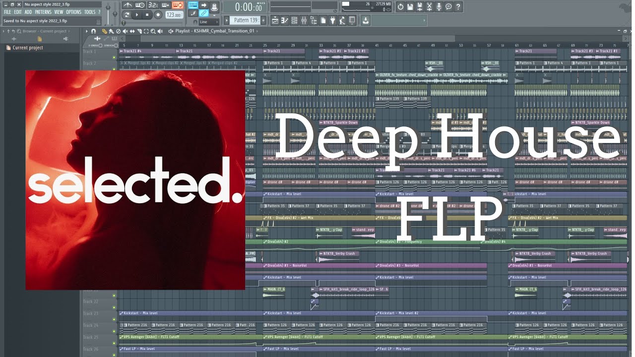Toggle typing keyboard to piano icon
Image resolution: width=635 pixels, height=357 pixels.
click(193, 5)
